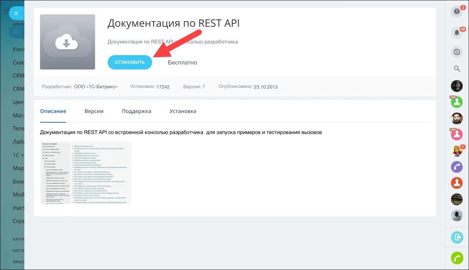Image resolution: width=469 pixels, height=270 pixels.
Task: Click the green phone dial button
Action: pos(457,258)
